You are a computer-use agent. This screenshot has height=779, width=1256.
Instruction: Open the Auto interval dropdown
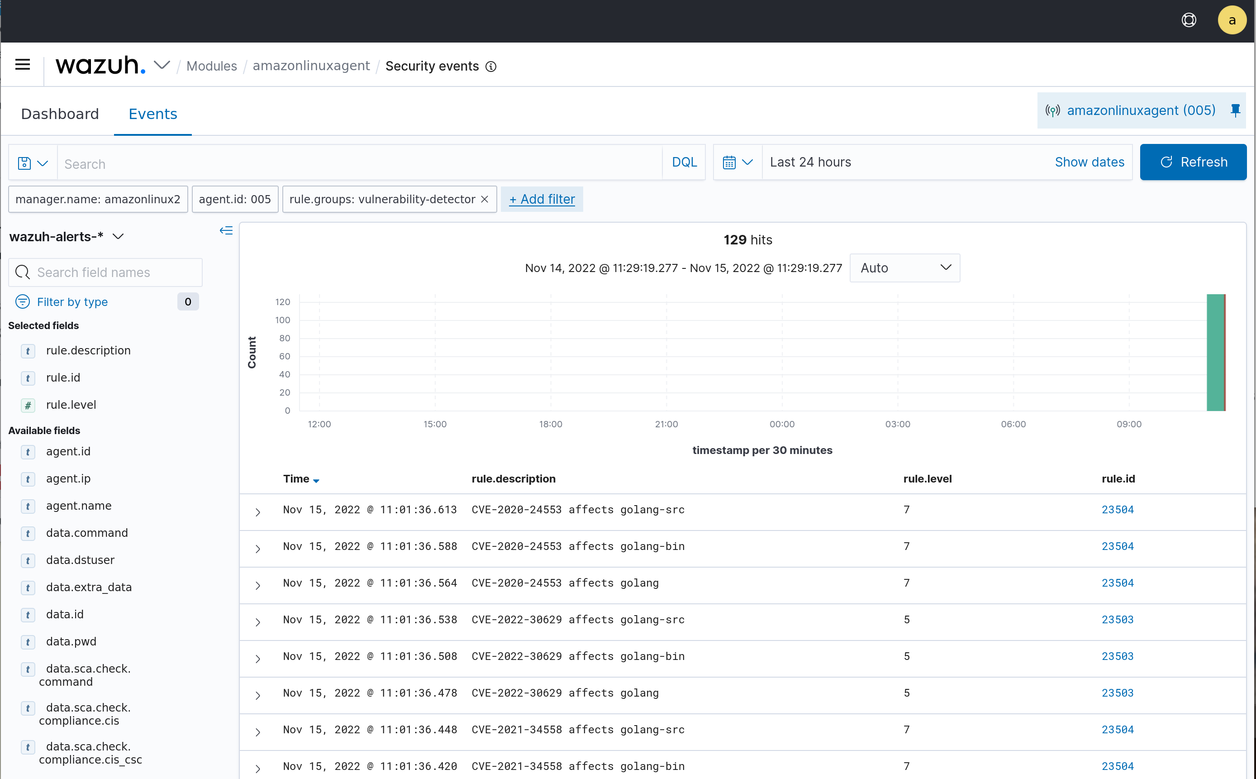click(x=905, y=268)
